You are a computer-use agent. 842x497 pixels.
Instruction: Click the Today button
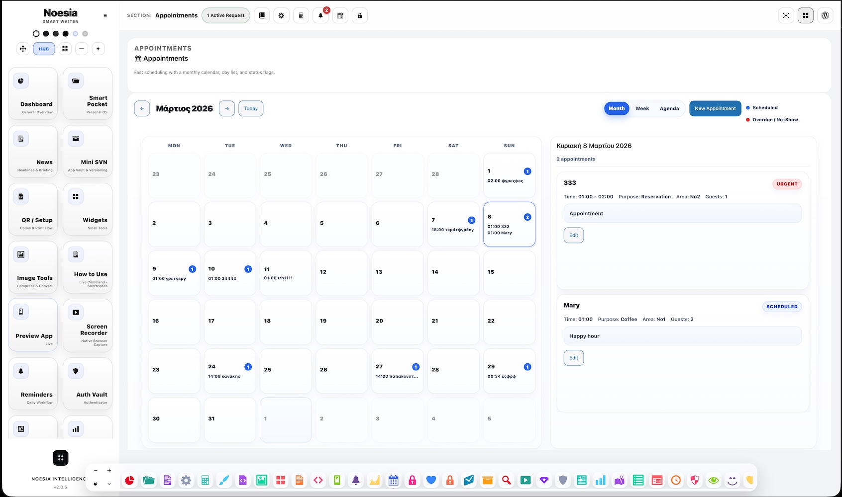point(251,108)
